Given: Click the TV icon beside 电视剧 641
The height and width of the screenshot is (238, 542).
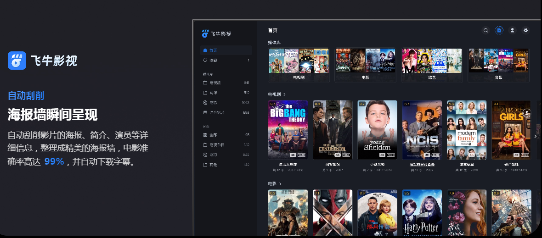Looking at the screenshot, I should click(x=205, y=83).
